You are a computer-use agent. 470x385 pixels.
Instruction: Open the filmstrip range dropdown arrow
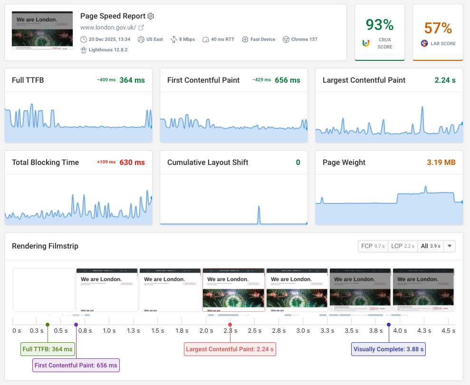(x=449, y=246)
